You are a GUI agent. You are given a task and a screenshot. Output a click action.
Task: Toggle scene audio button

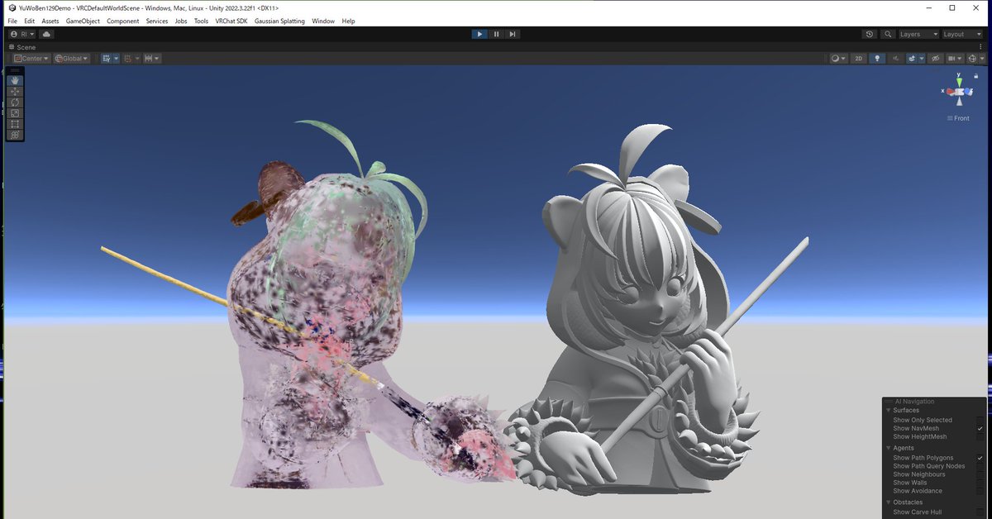(895, 59)
